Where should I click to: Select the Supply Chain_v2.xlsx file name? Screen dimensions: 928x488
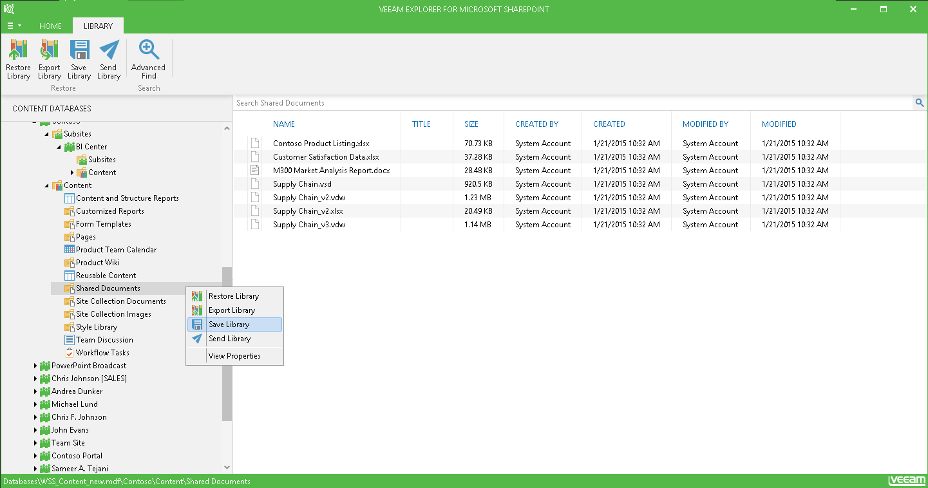[308, 211]
